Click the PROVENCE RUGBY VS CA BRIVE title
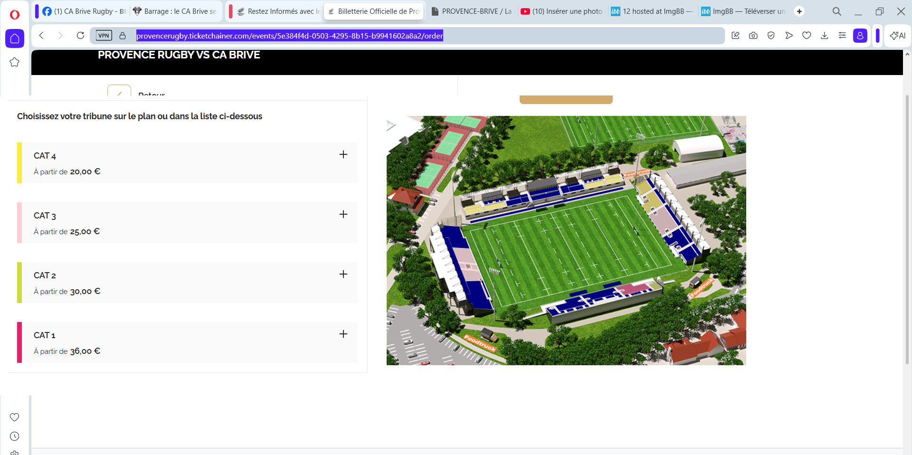912x455 pixels. pyautogui.click(x=179, y=55)
